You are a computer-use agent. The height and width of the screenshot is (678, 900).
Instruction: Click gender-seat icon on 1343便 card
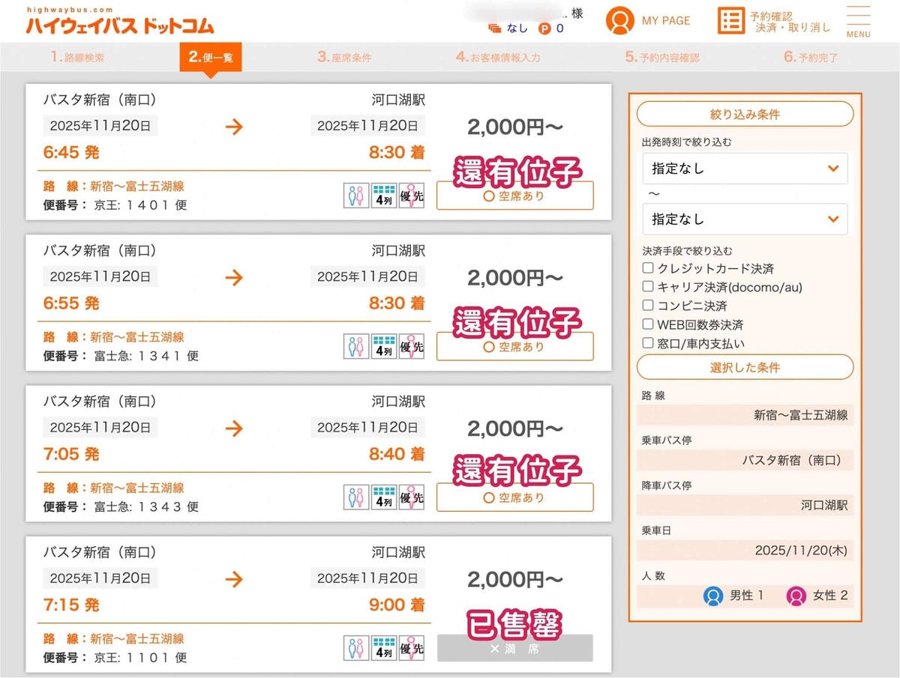[x=356, y=497]
